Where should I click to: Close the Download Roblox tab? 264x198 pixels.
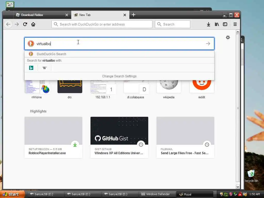[x=67, y=15]
